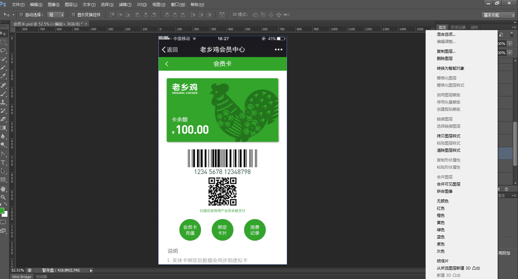Click the 3D rotate mode icon

pos(255,15)
